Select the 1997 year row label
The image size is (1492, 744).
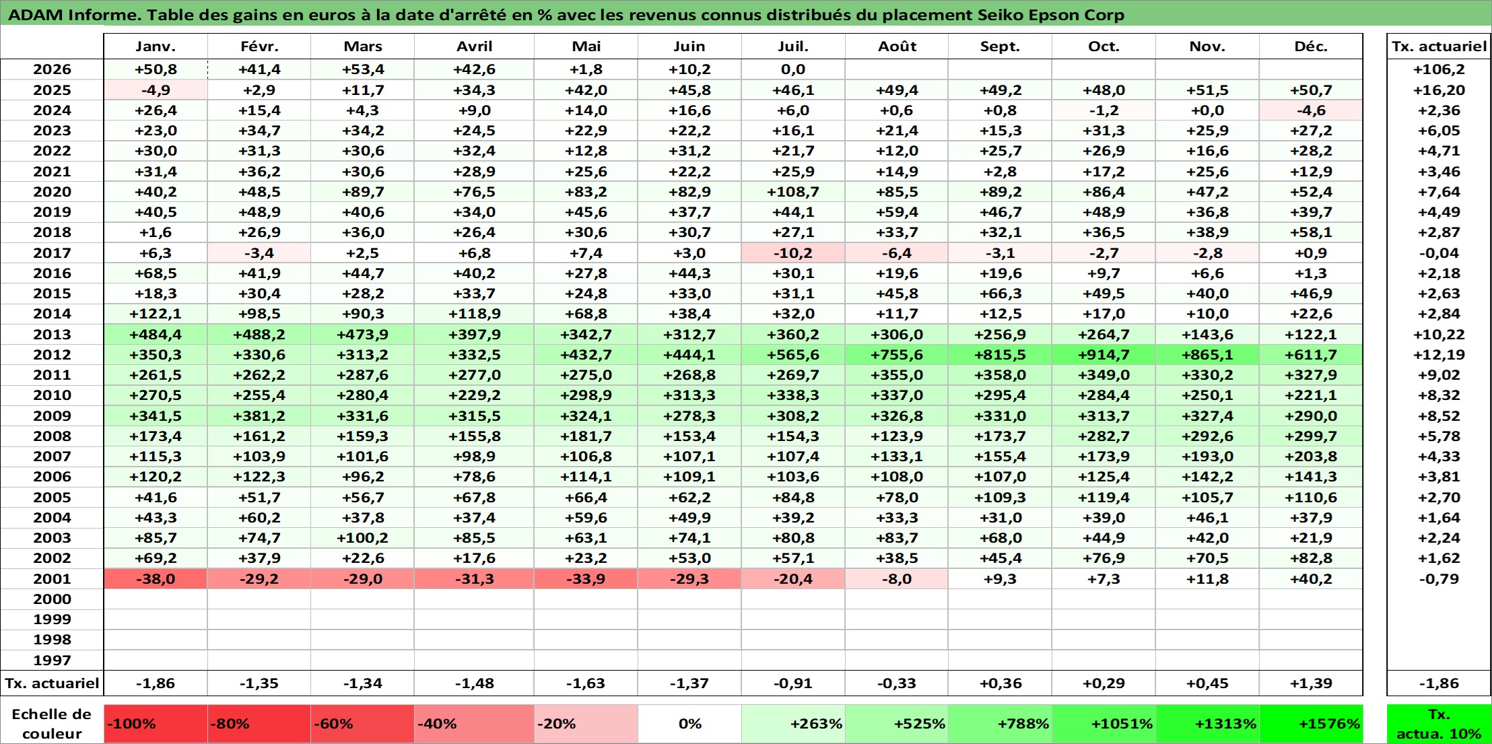[x=52, y=661]
